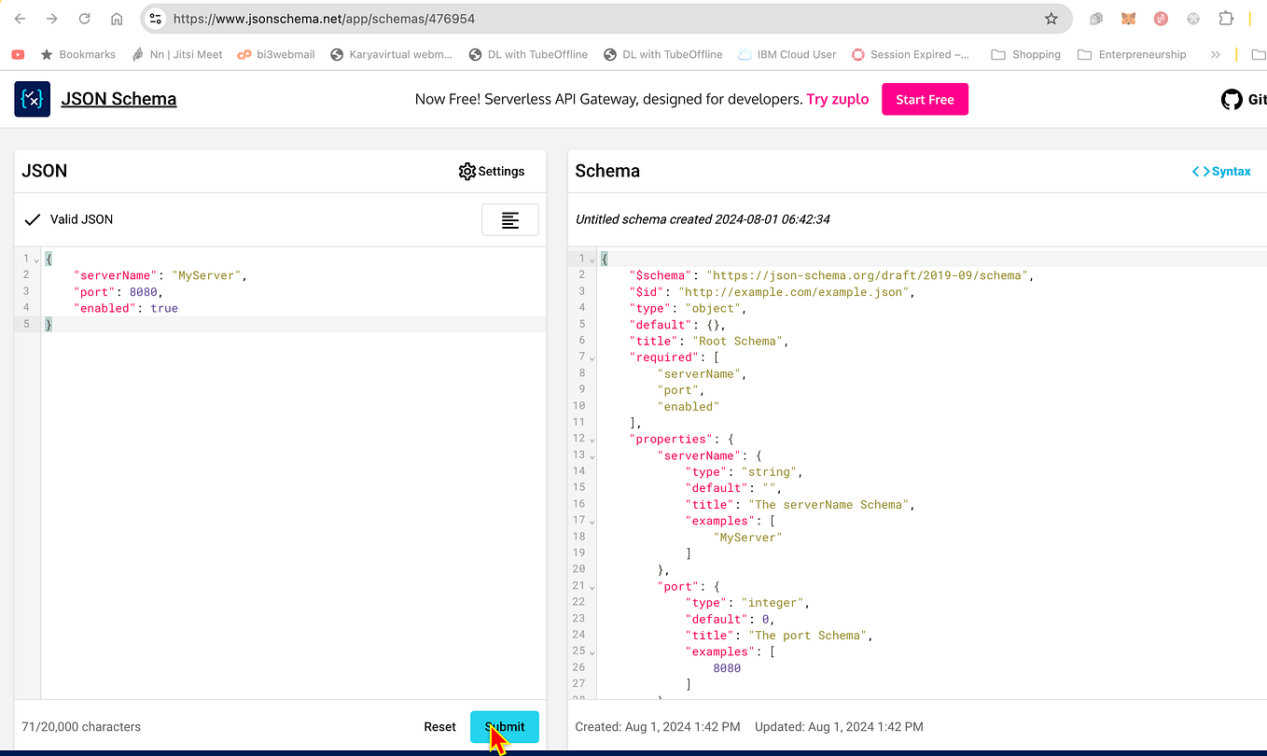
Task: Click the MetaMask extension icon
Action: 1128,18
